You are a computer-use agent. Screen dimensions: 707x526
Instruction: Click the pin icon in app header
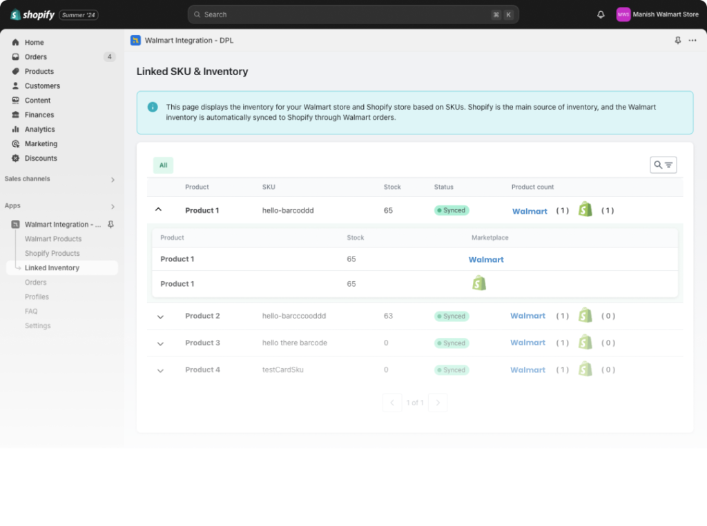click(x=677, y=41)
